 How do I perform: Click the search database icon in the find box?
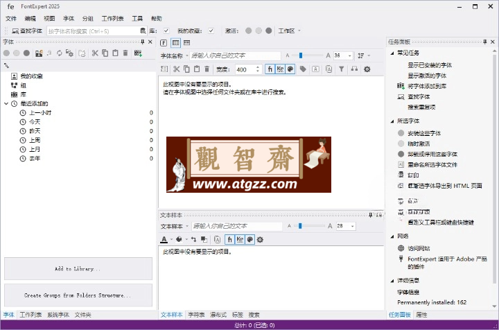point(143,31)
